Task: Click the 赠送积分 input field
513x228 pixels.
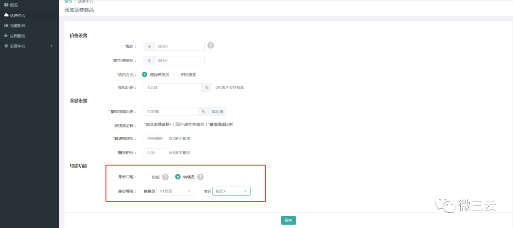Action: click(x=155, y=153)
